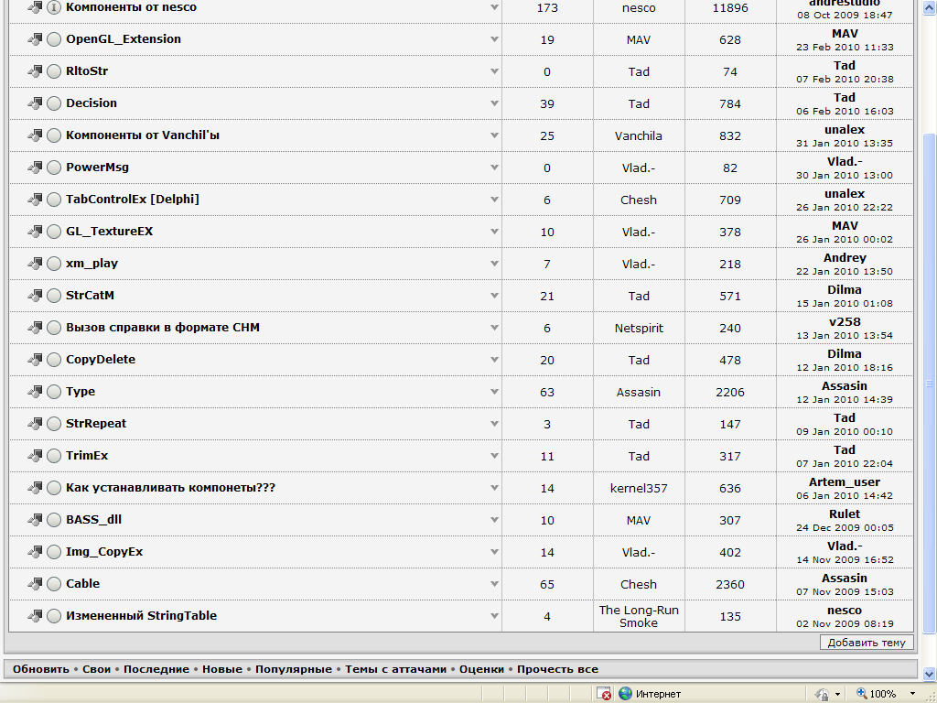The image size is (937, 703).
Task: Select the round status marker beside PowerMsg
Action: (x=54, y=168)
